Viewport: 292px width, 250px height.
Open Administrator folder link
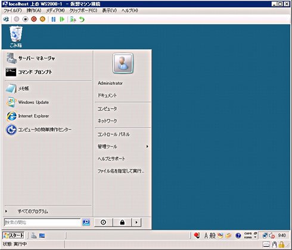pyautogui.click(x=110, y=83)
